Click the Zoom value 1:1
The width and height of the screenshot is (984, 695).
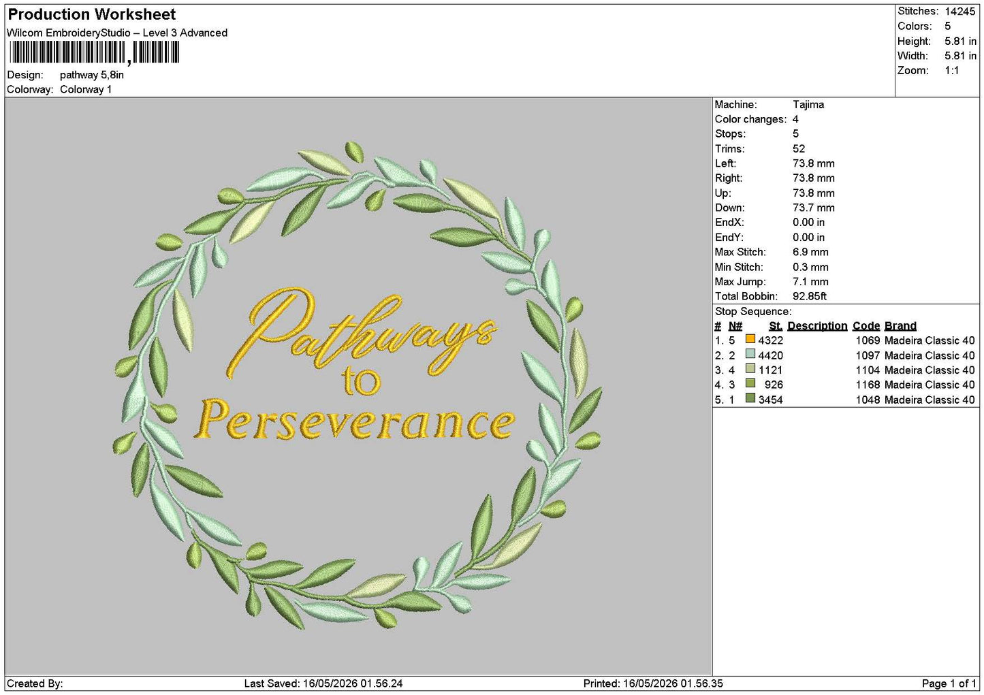(x=951, y=70)
